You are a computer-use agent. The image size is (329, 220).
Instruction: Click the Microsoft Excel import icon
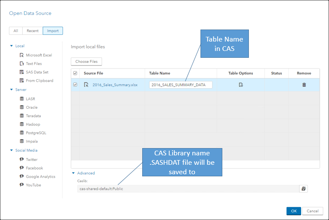(x=22, y=55)
